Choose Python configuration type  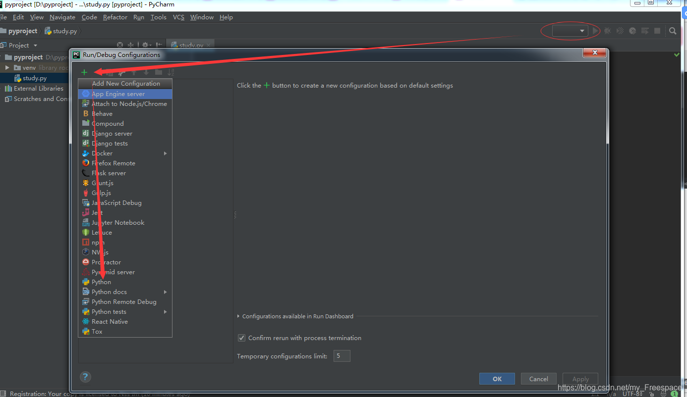(x=125, y=282)
